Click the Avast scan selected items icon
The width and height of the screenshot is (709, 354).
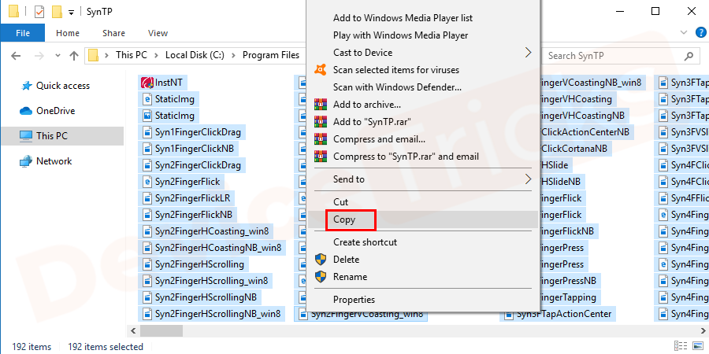pos(321,70)
